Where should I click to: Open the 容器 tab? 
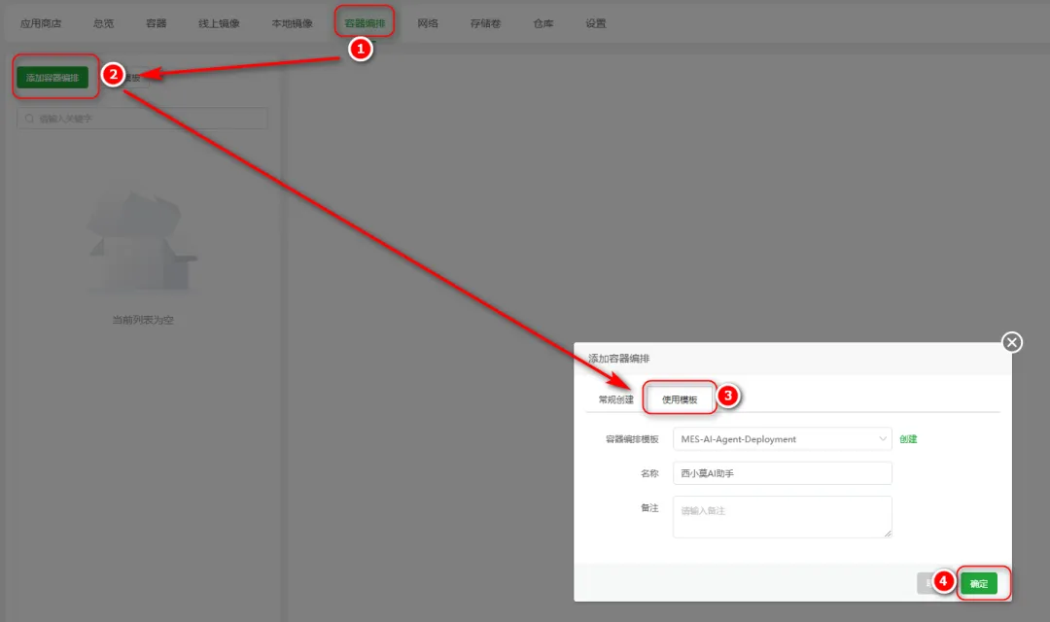pos(156,23)
